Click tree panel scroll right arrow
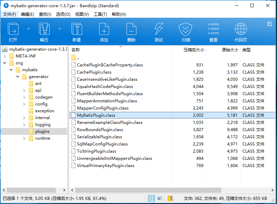The image size is (277, 204). (64, 190)
